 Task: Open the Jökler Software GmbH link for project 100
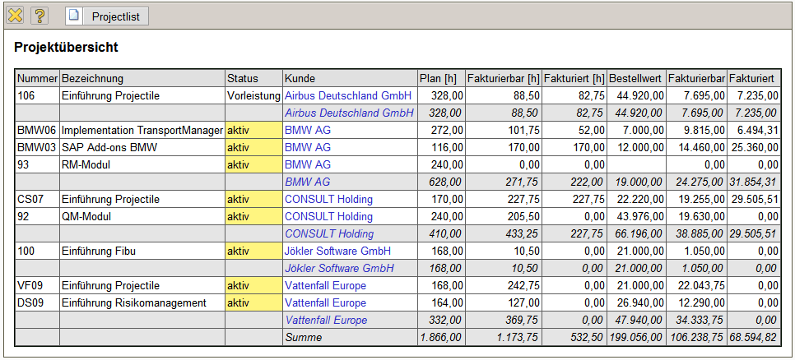pyautogui.click(x=337, y=251)
